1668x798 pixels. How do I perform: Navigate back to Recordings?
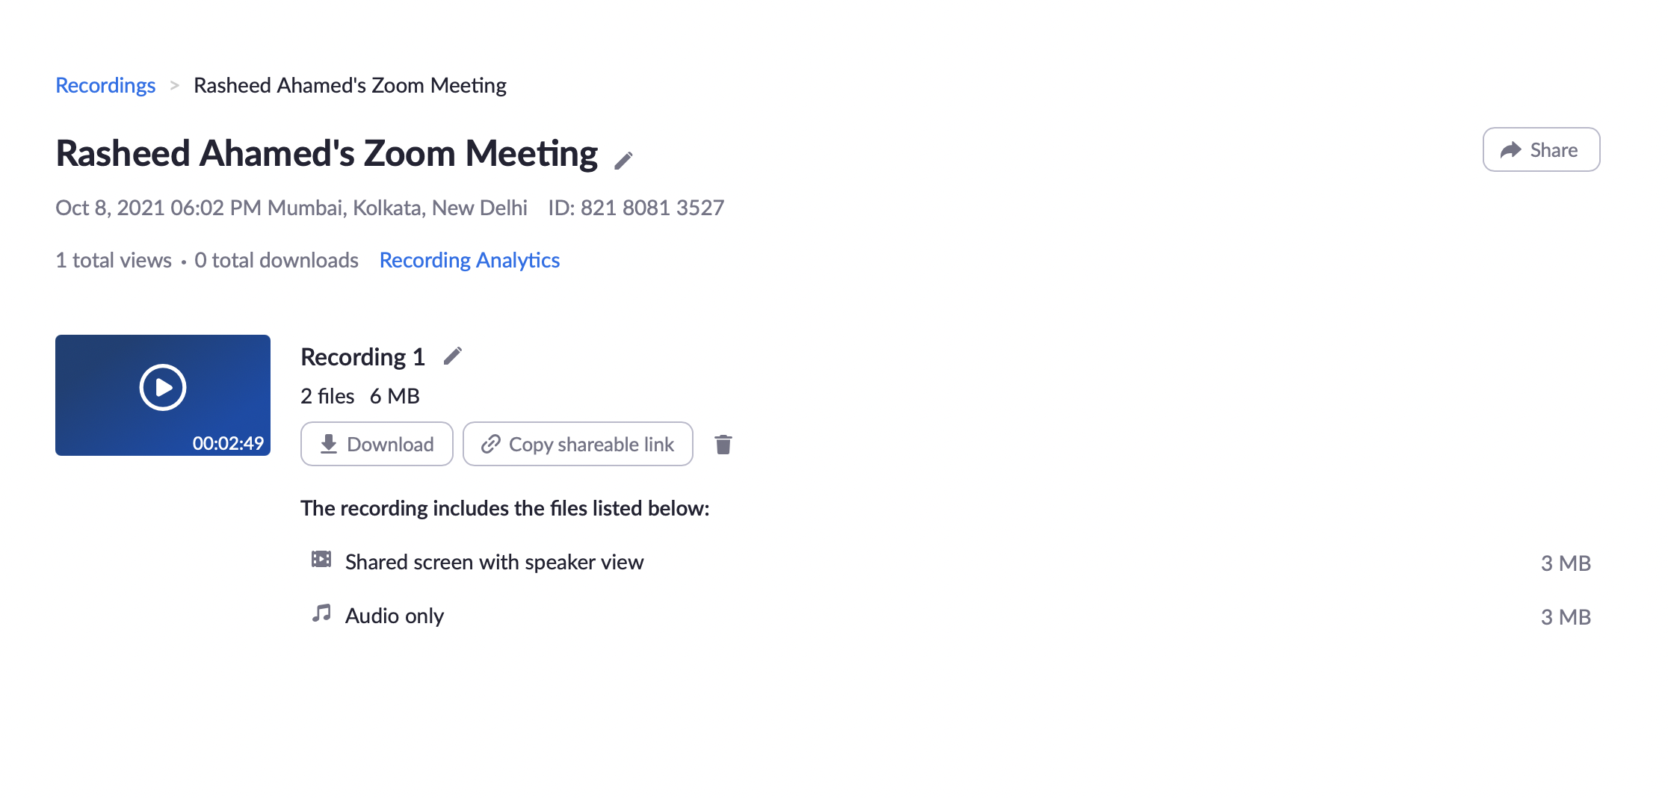pos(105,85)
